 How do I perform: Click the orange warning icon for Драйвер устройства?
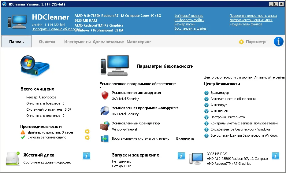click(x=23, y=132)
